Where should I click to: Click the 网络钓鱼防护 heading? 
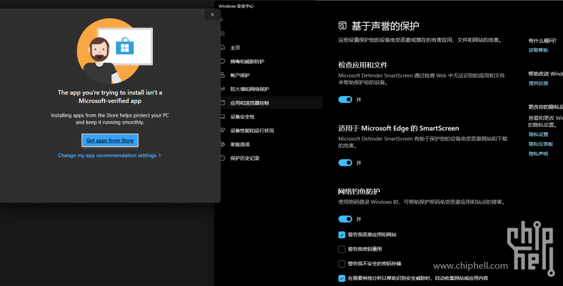(x=359, y=192)
